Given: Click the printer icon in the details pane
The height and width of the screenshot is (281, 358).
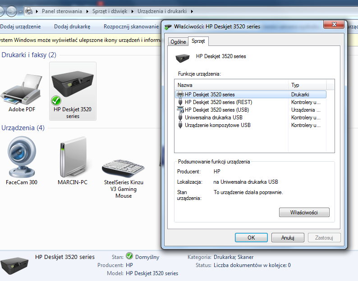Looking at the screenshot, I should point(14,266).
